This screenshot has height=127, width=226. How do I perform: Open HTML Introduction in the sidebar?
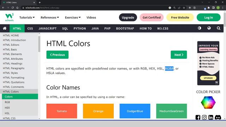[14, 40]
